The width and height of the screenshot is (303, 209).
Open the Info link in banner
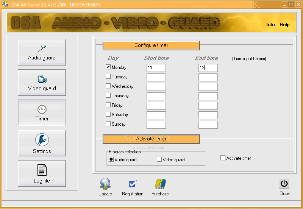pyautogui.click(x=270, y=25)
